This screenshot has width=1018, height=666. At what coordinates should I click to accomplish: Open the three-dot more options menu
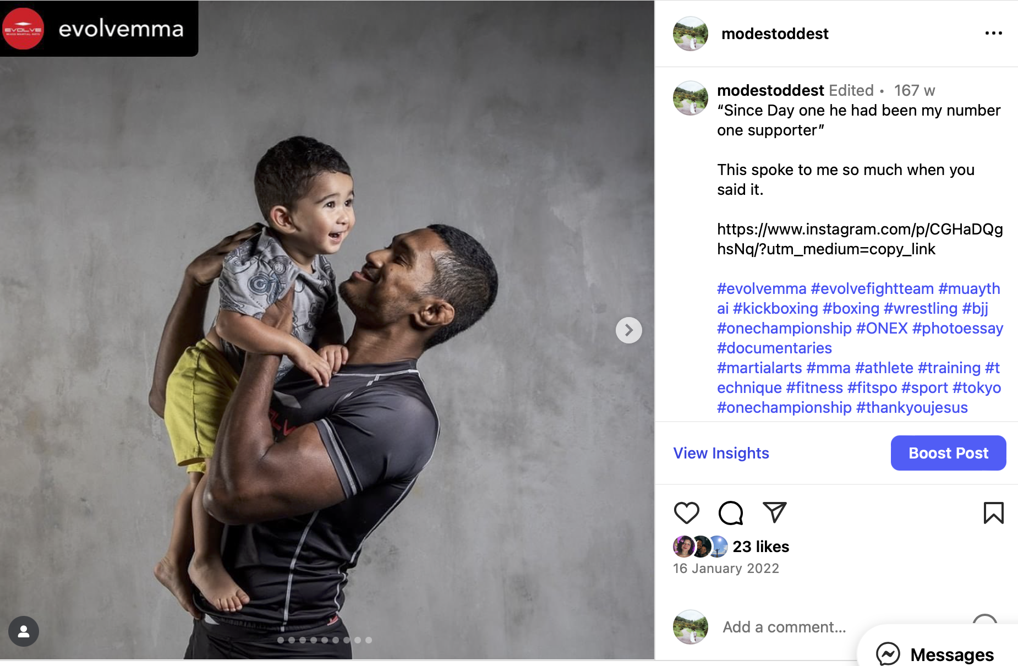click(993, 34)
